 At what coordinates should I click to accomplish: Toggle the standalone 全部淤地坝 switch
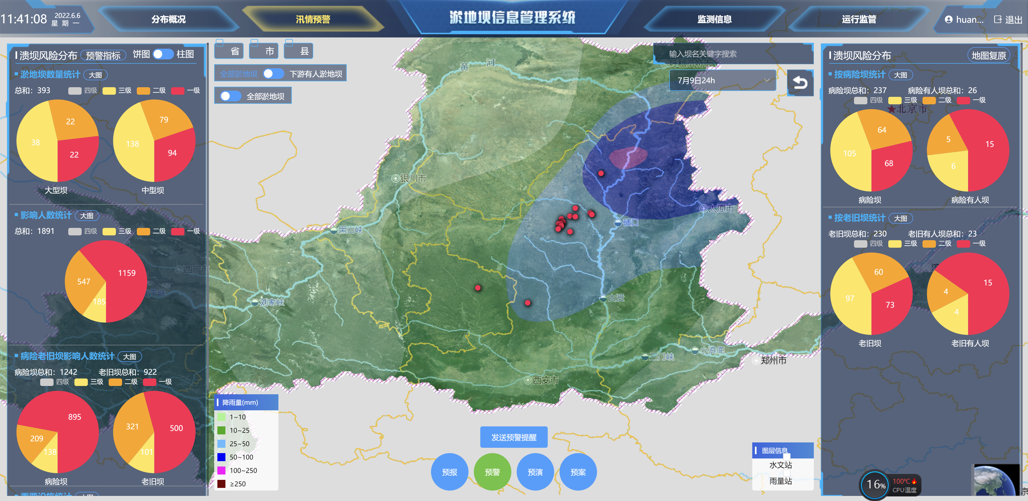(231, 96)
